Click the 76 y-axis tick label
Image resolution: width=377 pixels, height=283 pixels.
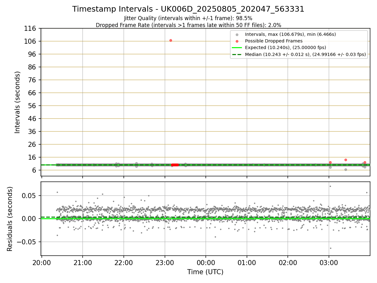coord(33,80)
